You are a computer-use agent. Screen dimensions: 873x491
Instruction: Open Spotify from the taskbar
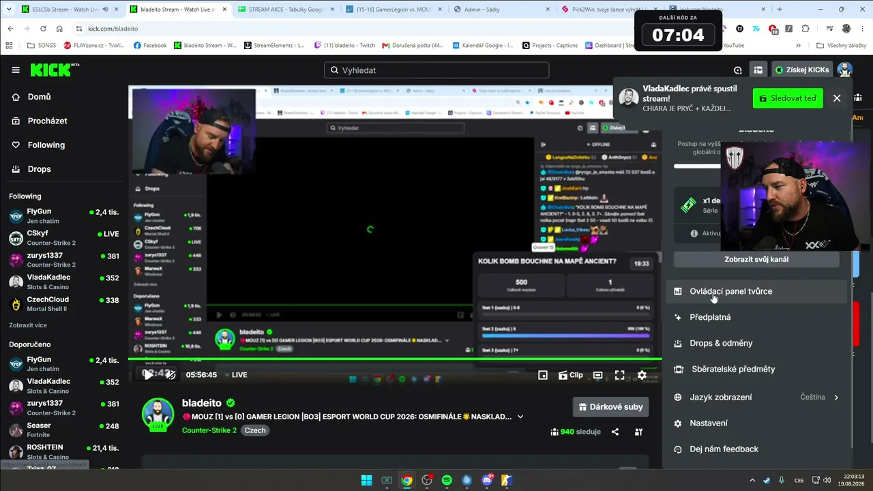(x=447, y=480)
